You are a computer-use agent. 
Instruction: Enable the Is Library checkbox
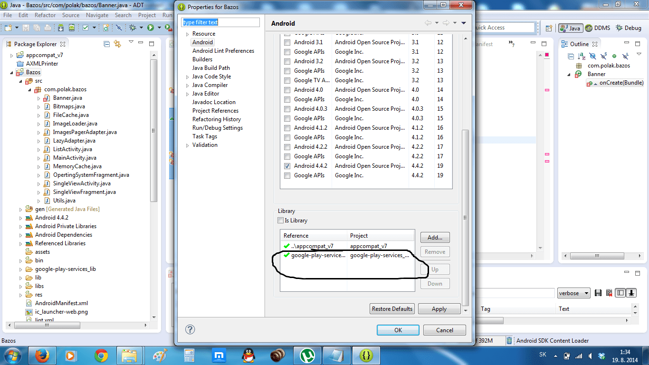[x=280, y=220]
